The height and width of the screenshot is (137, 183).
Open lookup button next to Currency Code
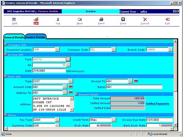(58, 125)
